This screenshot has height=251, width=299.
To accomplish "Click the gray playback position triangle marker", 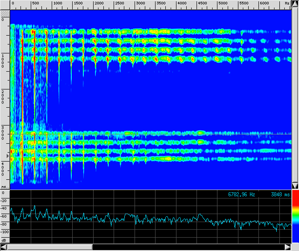I will click(x=7, y=156).
